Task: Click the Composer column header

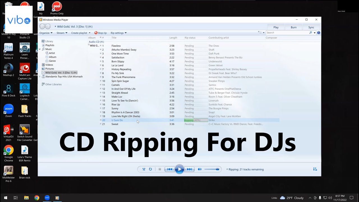Action: [272, 38]
